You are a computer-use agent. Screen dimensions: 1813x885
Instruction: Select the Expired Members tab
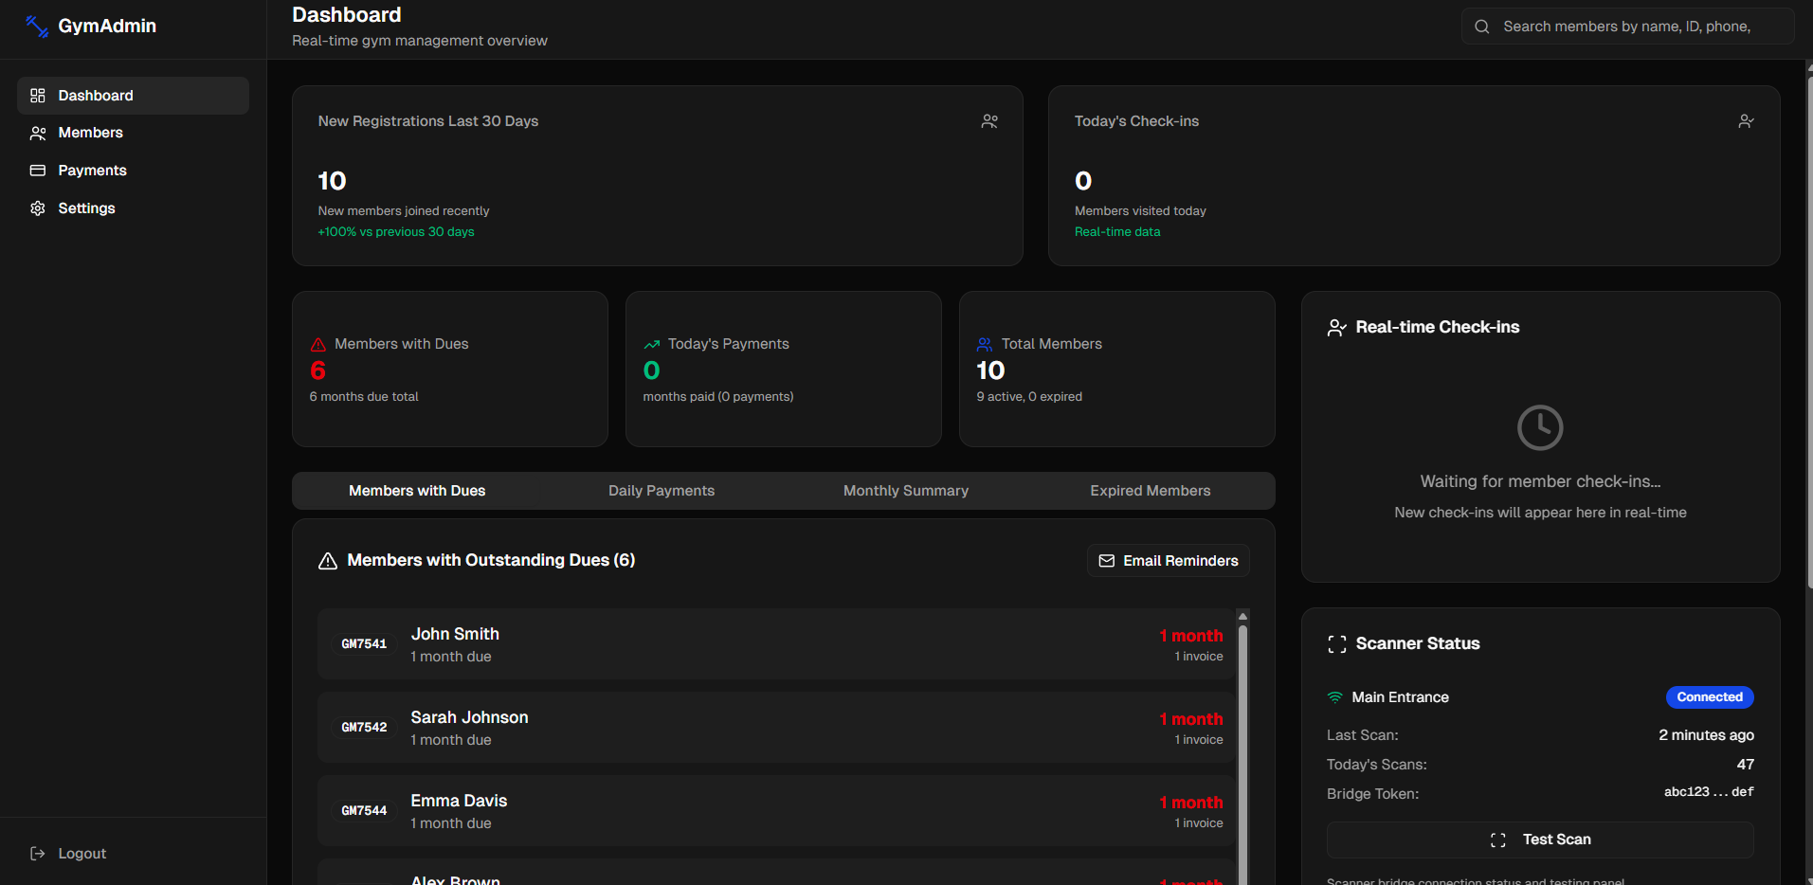coord(1150,491)
